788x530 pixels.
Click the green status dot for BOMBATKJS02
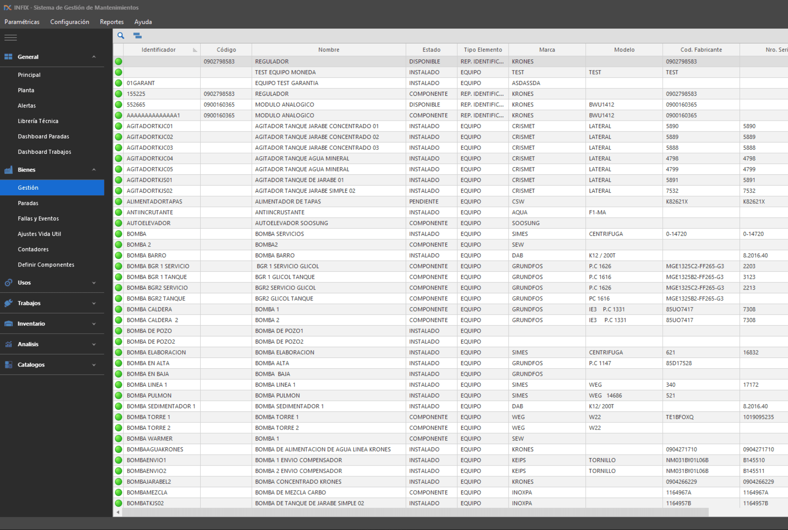[119, 503]
